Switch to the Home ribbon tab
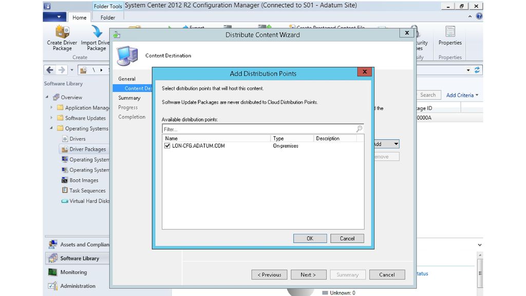Viewport: 526px width, 296px height. [79, 17]
